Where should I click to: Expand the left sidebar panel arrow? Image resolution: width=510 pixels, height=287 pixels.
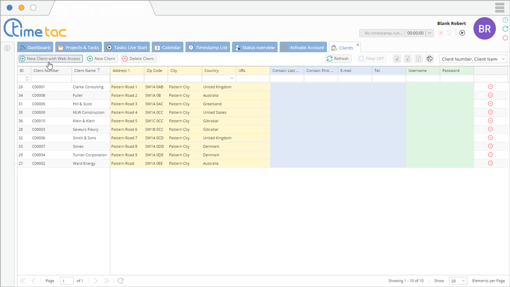coord(7,48)
